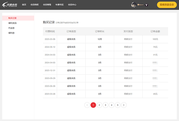This screenshot has width=179, height=121.
Task: Click the date 2023-12-31
Action: click(50, 70)
